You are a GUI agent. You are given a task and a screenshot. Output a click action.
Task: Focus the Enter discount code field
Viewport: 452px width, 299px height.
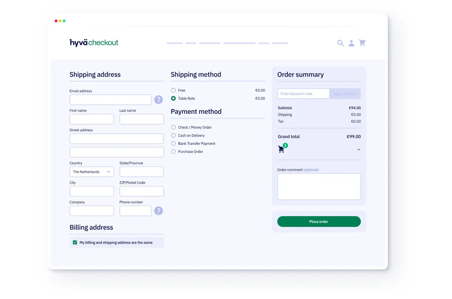(303, 94)
